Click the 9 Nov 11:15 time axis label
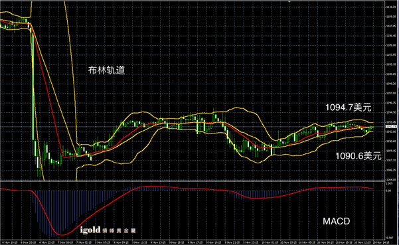The height and width of the screenshot is (245, 399). click(x=140, y=242)
